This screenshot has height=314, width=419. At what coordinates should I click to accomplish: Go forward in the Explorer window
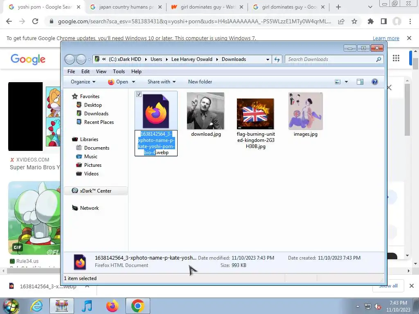tap(81, 59)
